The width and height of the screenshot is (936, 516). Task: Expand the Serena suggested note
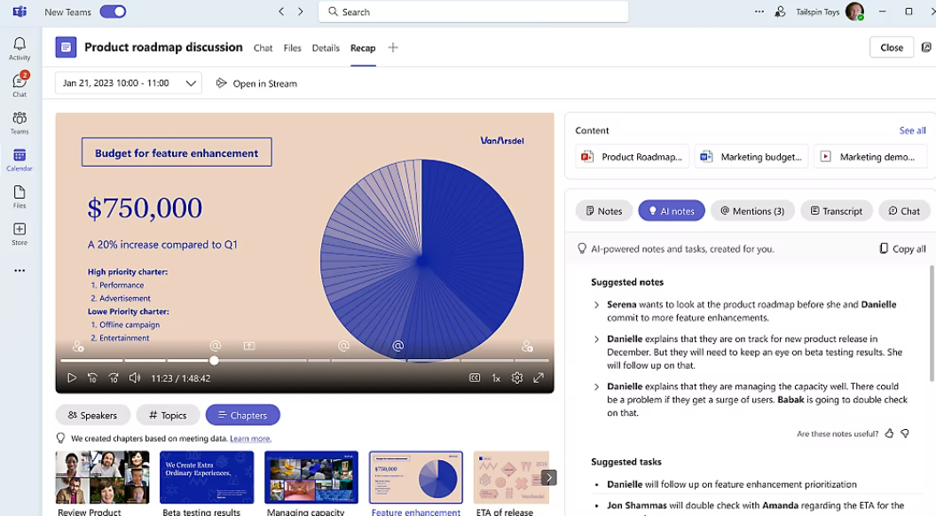click(x=597, y=305)
